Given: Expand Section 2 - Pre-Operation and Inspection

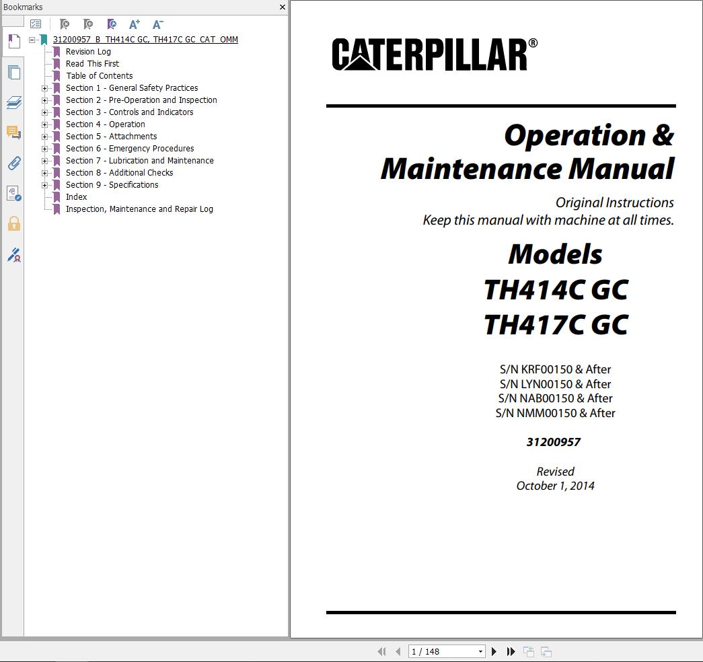Looking at the screenshot, I should coord(44,100).
